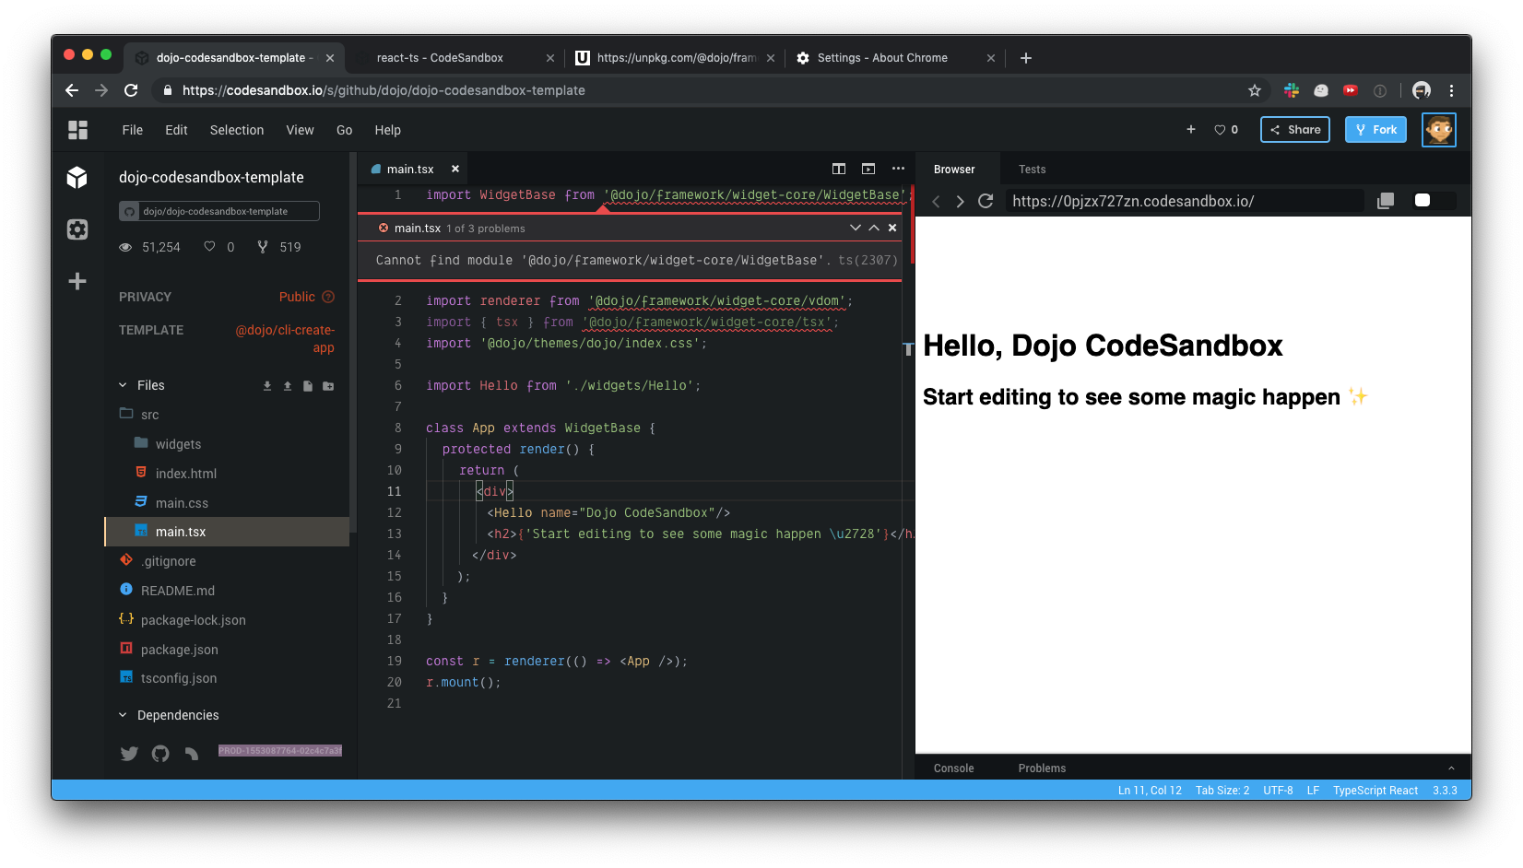The height and width of the screenshot is (868, 1523).
Task: Go to previous problem arrow in error panel
Action: click(874, 228)
